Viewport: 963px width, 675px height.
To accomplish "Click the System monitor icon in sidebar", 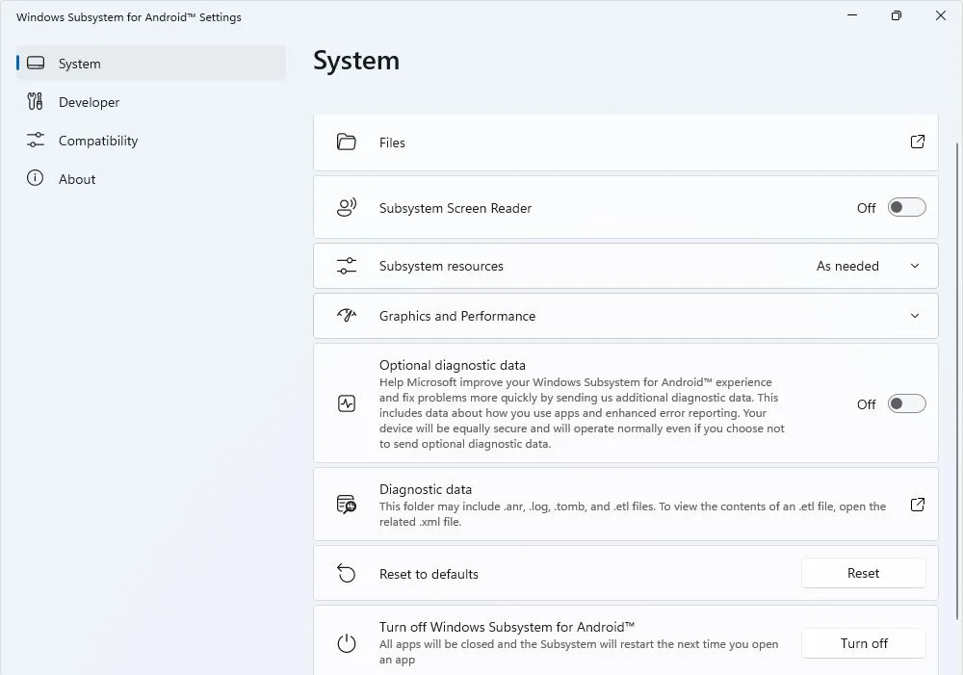I will click(x=36, y=64).
